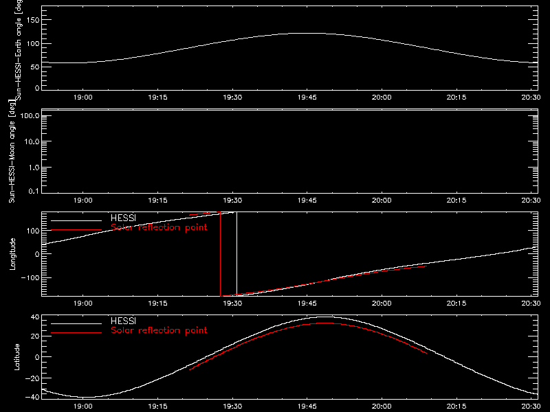Click red legend line in Longitude plot
550x412 pixels.
coord(76,230)
